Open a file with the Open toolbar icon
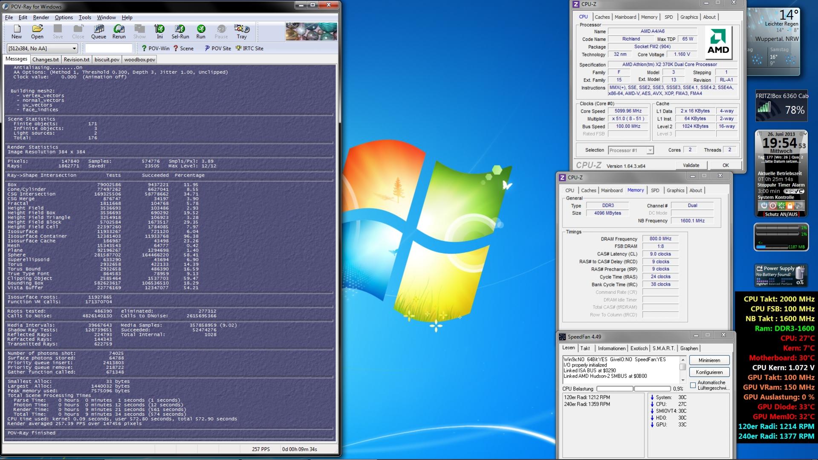 (x=37, y=32)
